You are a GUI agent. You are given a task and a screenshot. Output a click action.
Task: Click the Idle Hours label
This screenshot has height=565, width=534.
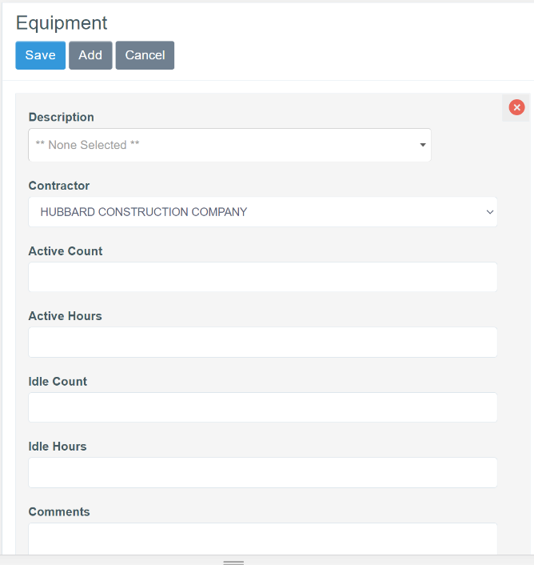pyautogui.click(x=58, y=447)
